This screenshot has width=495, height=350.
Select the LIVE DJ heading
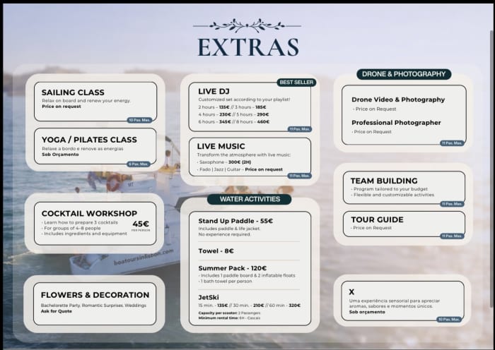[214, 91]
